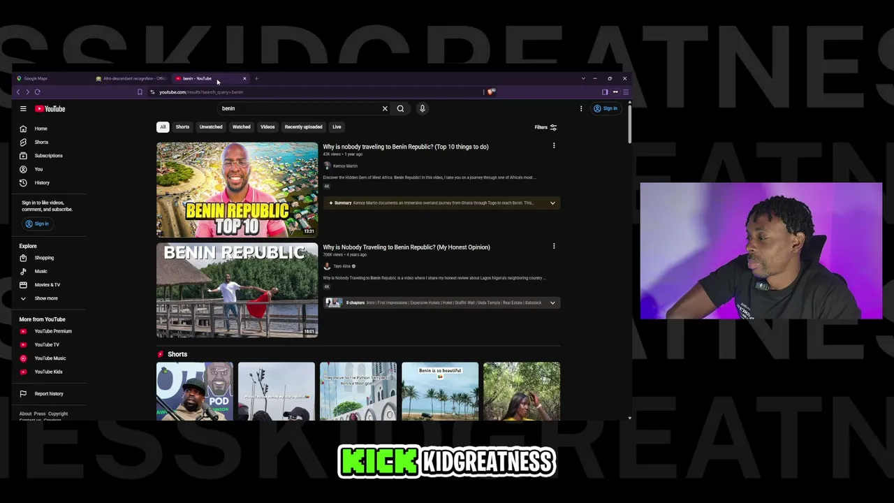The width and height of the screenshot is (894, 503).
Task: Open the browser tab list dropdown arrow
Action: tap(583, 78)
